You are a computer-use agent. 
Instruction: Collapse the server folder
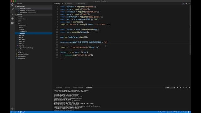pos(21,27)
